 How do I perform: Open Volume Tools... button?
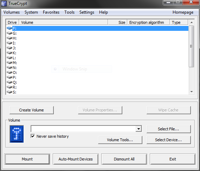(x=120, y=140)
